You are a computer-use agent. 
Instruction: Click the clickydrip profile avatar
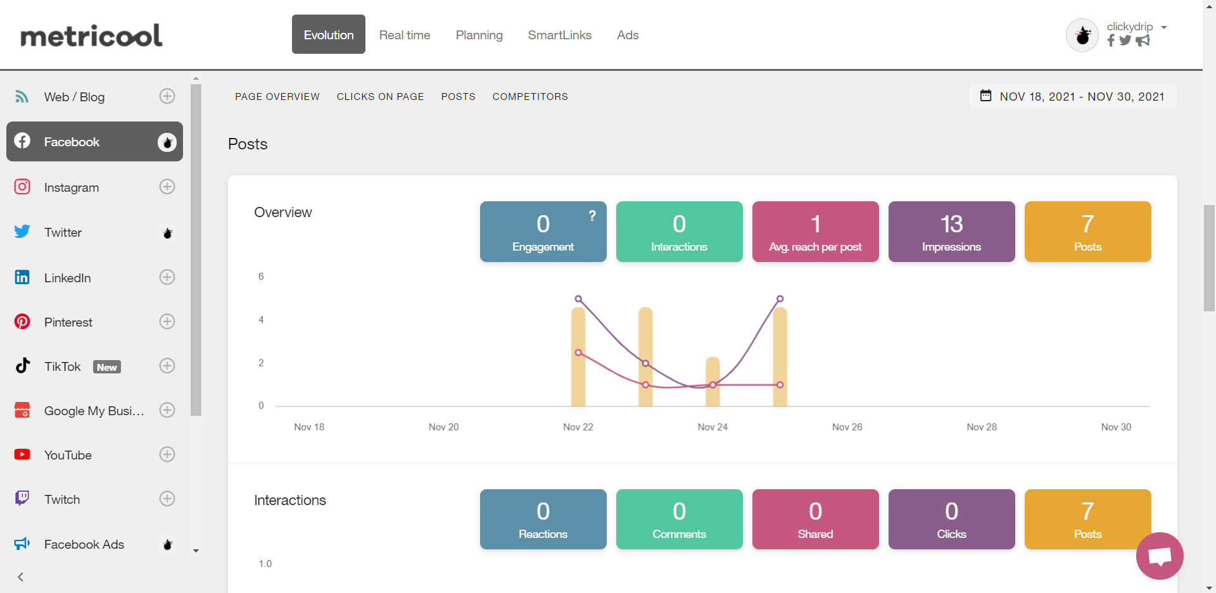coord(1082,35)
